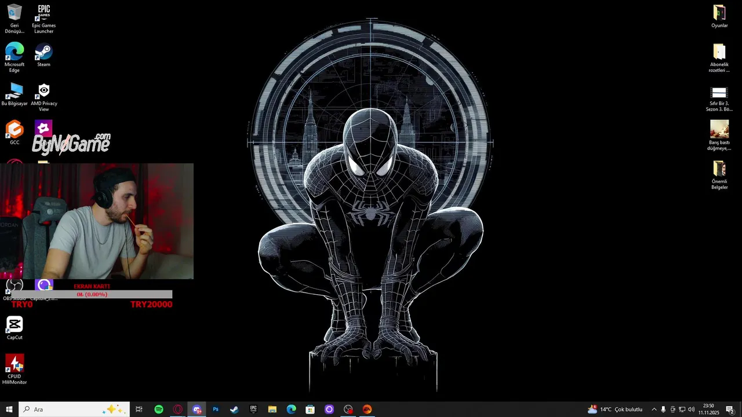Open the Windows Start menu
Screen dimensions: 742x417
pos(9,409)
